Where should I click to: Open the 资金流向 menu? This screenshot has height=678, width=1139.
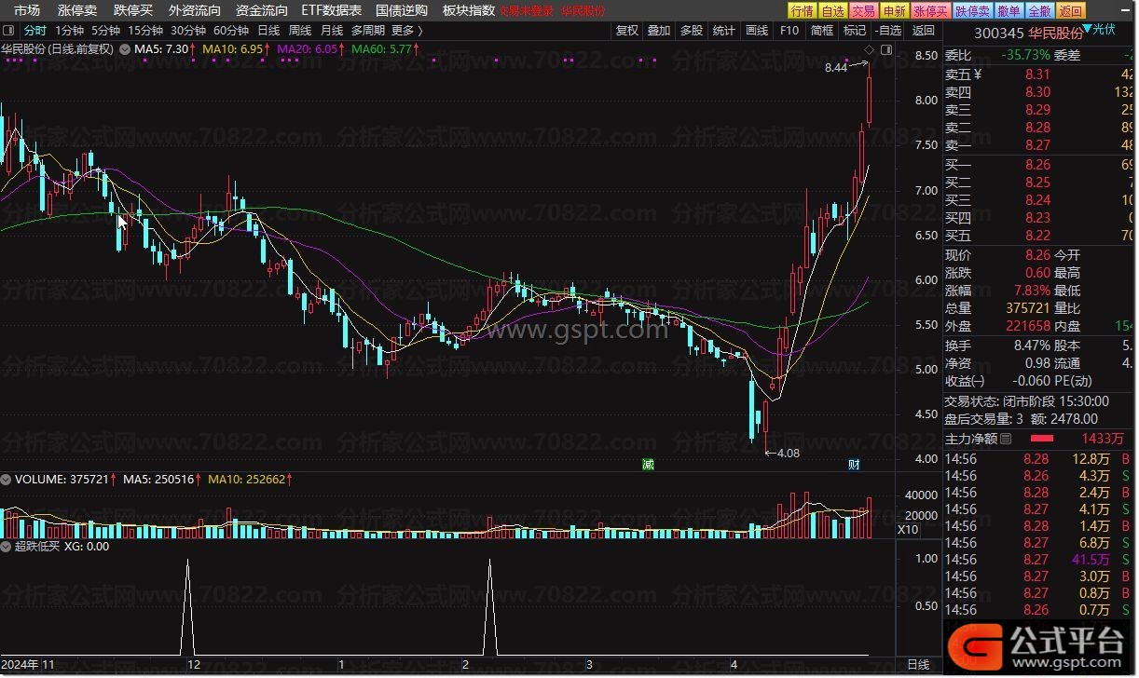pyautogui.click(x=262, y=10)
